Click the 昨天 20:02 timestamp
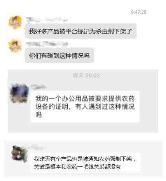This screenshot has height=181, width=166. point(86,76)
